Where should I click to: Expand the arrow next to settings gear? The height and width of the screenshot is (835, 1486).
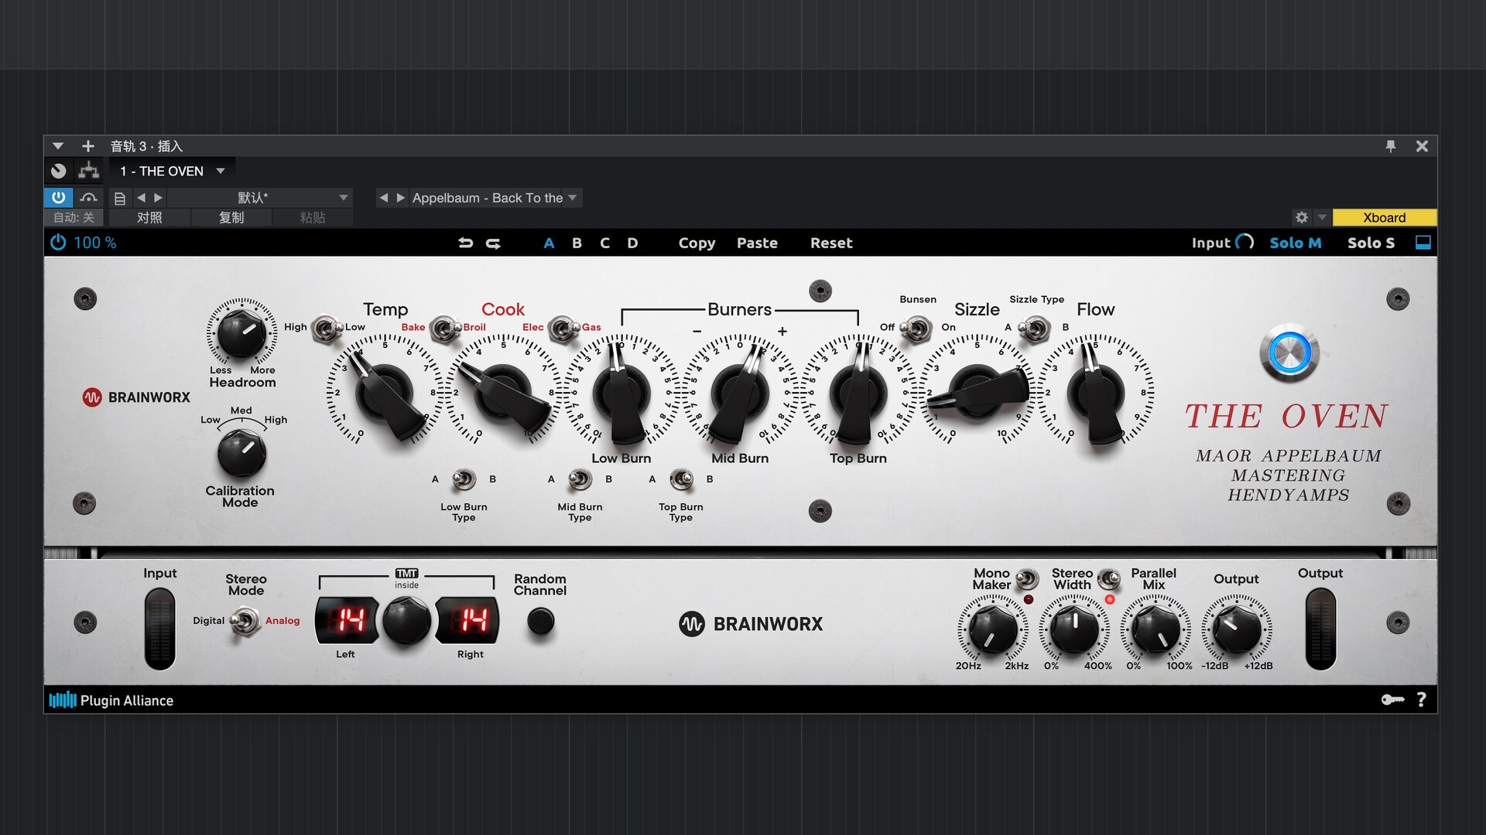[1322, 217]
